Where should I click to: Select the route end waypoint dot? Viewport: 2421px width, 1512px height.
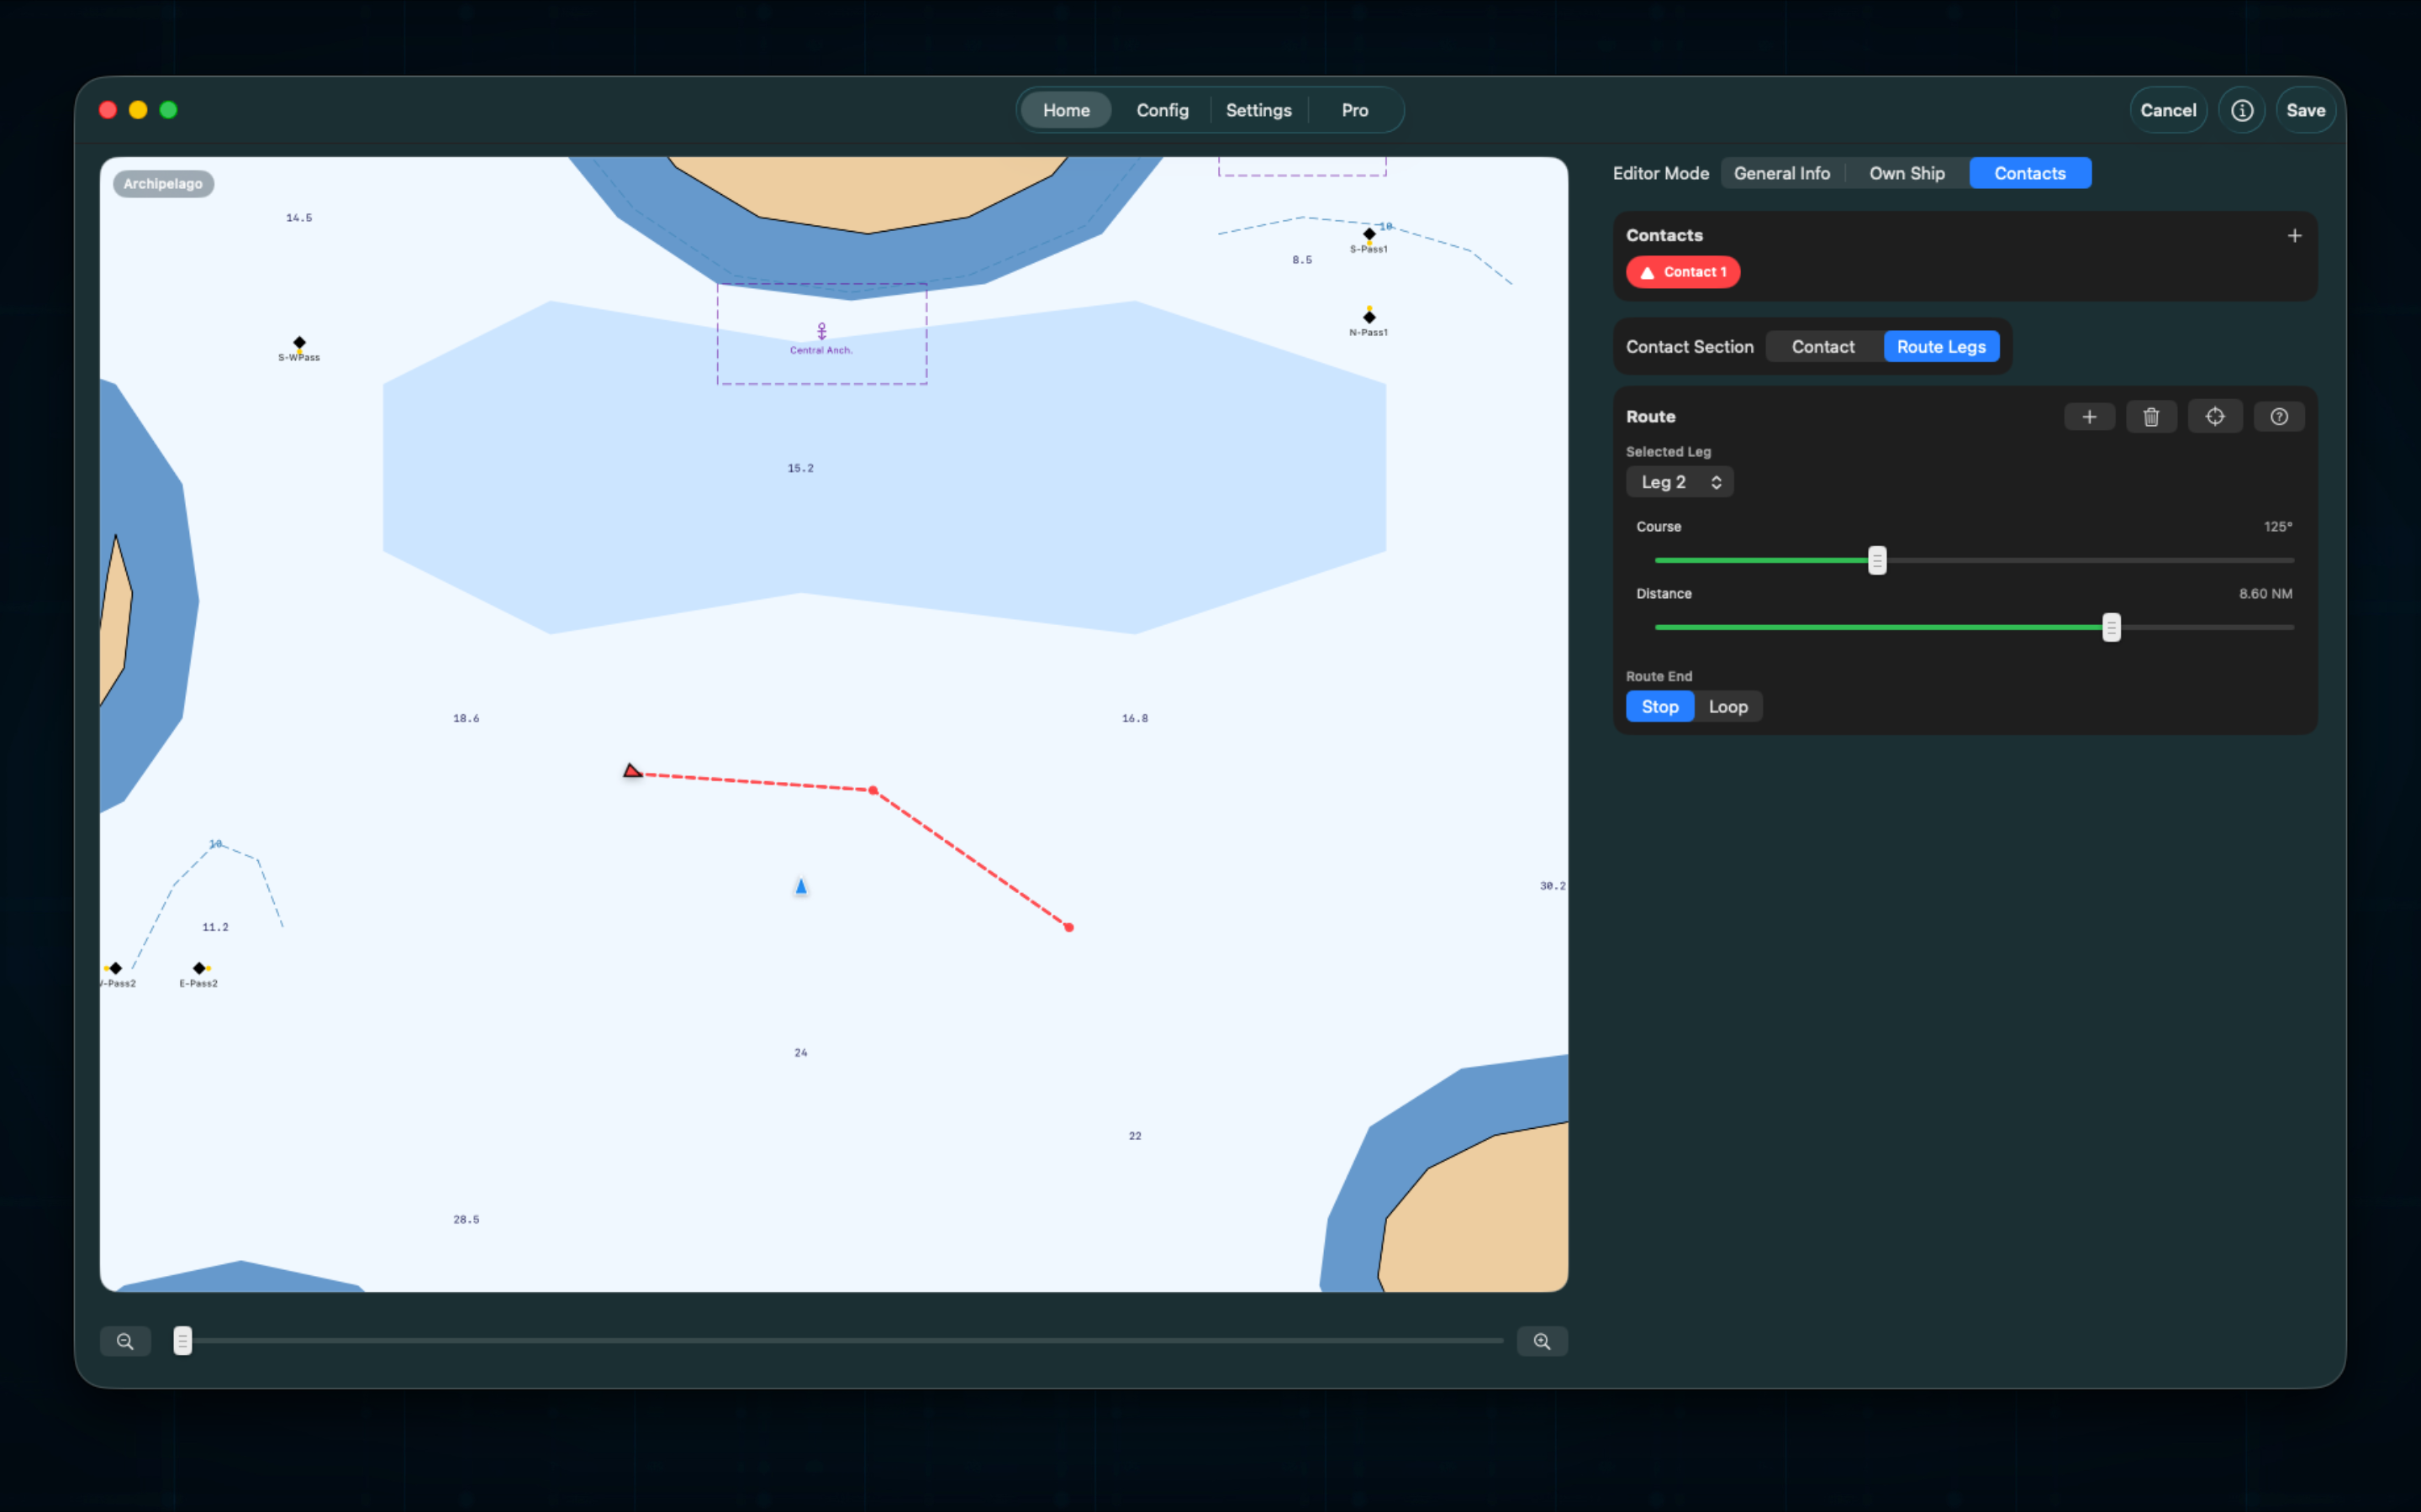(1068, 927)
